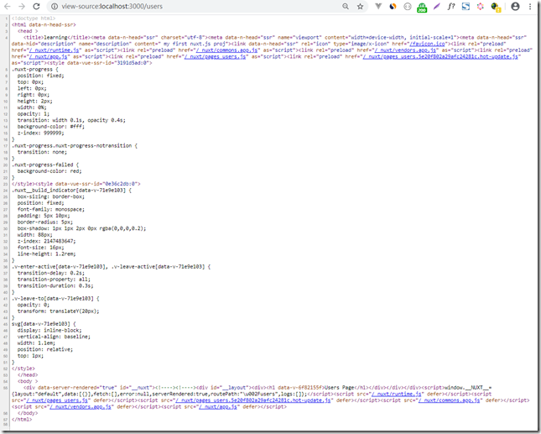
Task: Click the <html data-n-head-ssr> tag
Action: pyautogui.click(x=44, y=25)
